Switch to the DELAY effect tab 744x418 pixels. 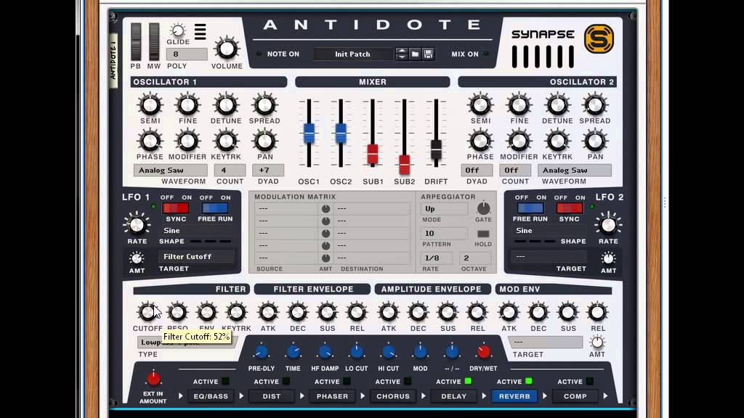point(453,396)
